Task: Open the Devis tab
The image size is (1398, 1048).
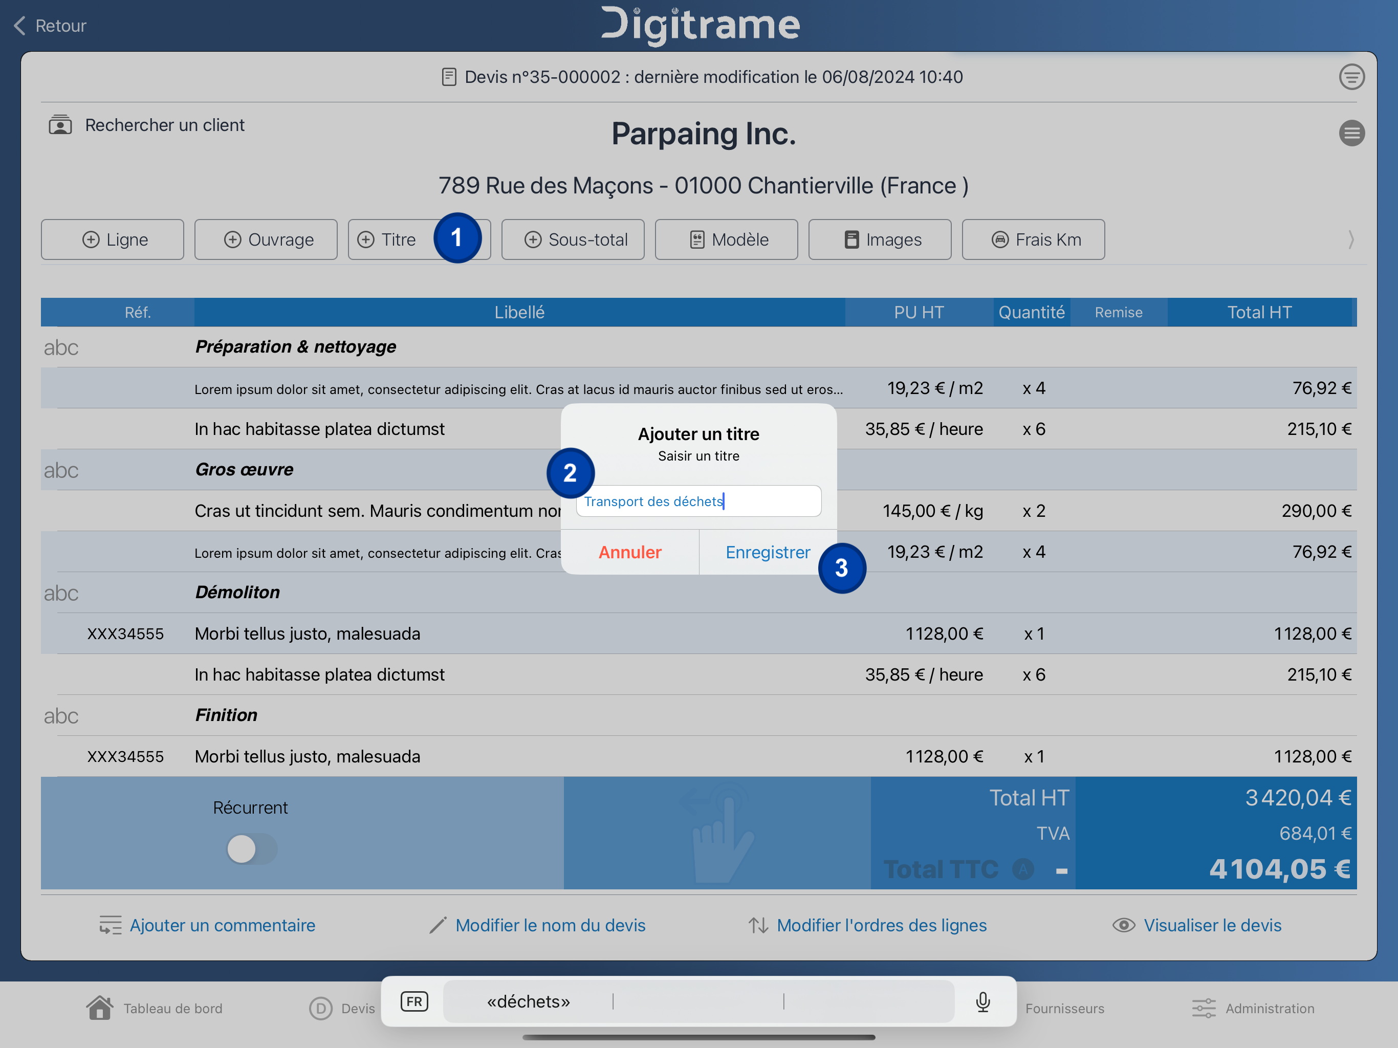Action: [342, 1008]
